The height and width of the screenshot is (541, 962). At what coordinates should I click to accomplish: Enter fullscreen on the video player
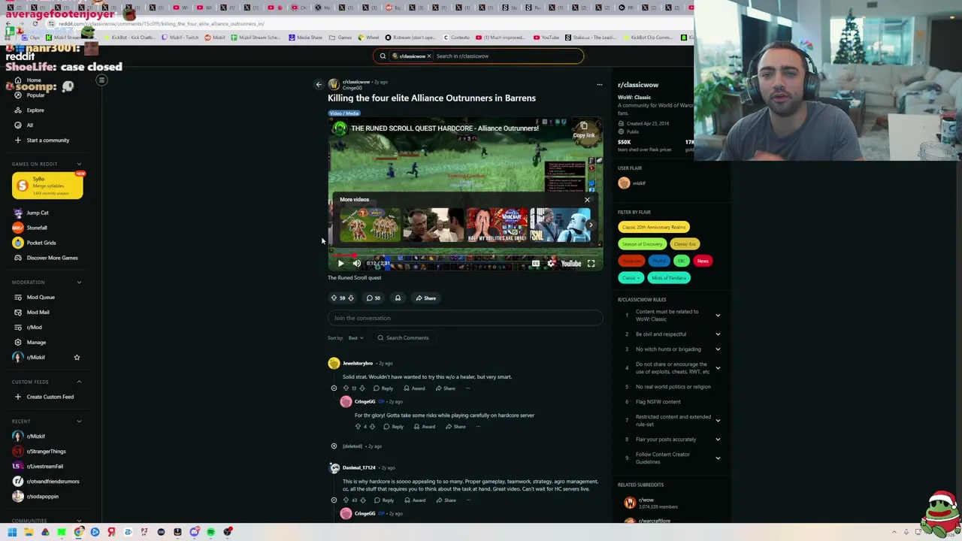591,264
